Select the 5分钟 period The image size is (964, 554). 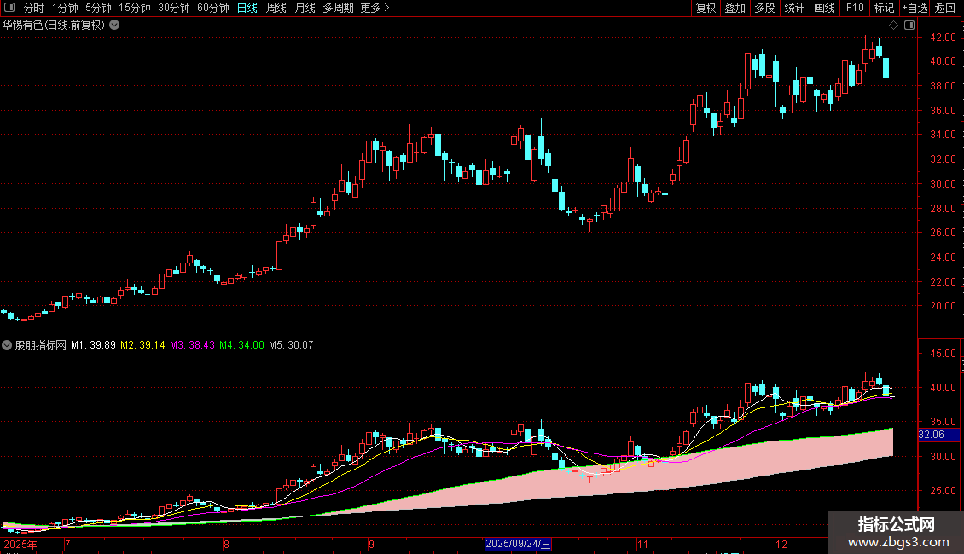(x=98, y=8)
